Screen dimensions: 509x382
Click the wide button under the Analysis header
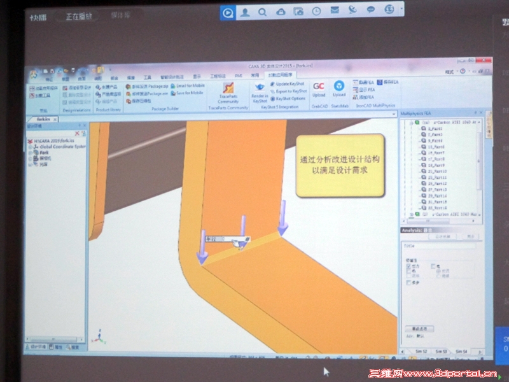(x=443, y=236)
